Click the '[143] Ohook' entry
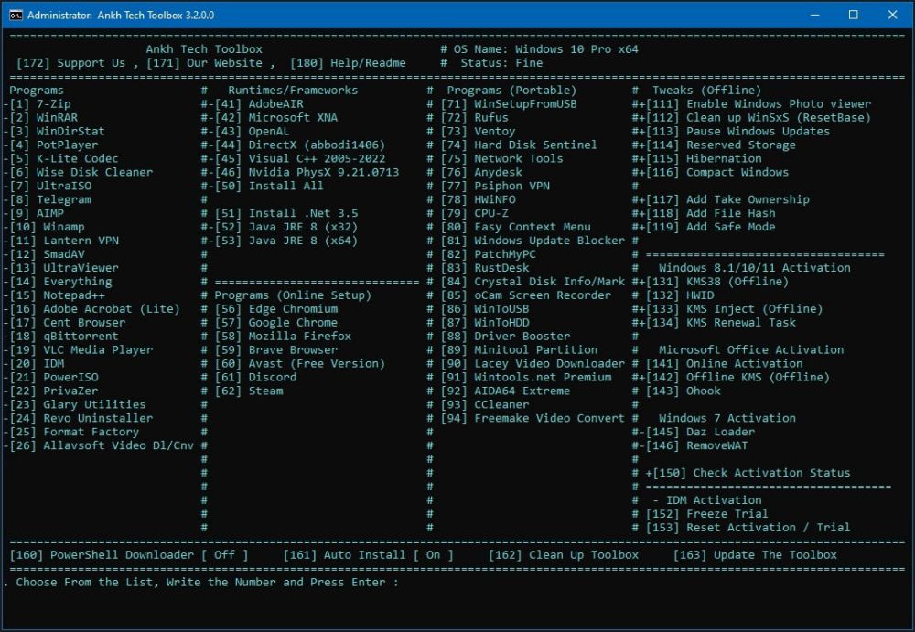Screen dimensions: 915x632 (x=684, y=391)
